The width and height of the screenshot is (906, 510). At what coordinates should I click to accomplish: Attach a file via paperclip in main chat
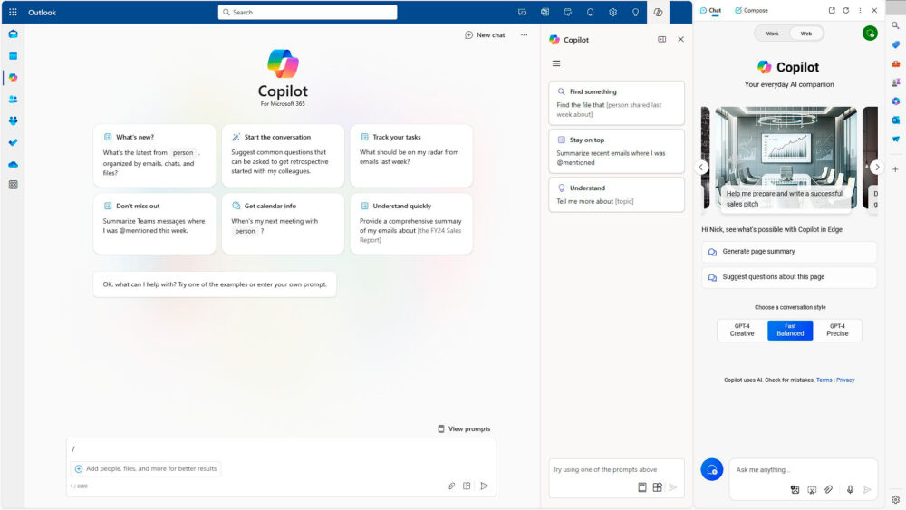[451, 486]
